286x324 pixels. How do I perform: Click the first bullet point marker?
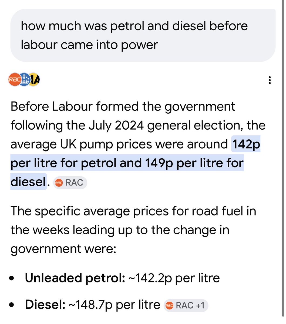[x=12, y=278]
